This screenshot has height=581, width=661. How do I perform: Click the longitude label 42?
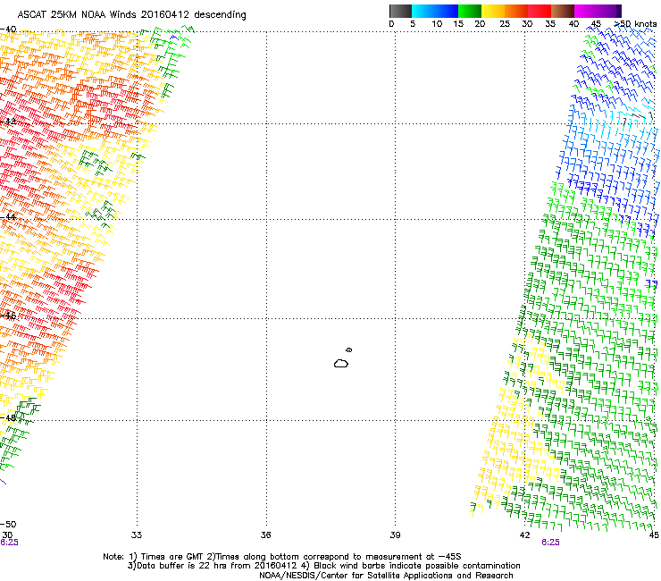[x=524, y=535]
